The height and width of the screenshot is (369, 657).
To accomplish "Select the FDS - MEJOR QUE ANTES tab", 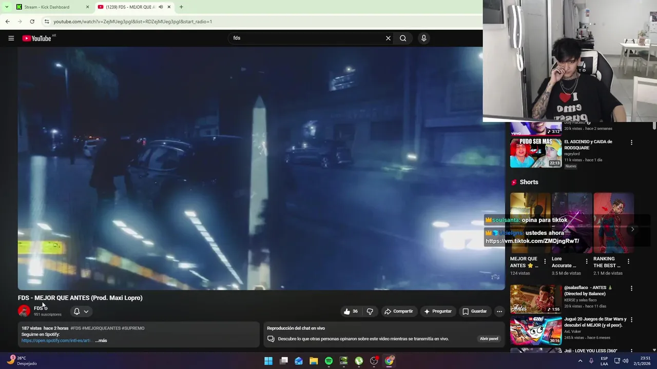I will tap(134, 7).
